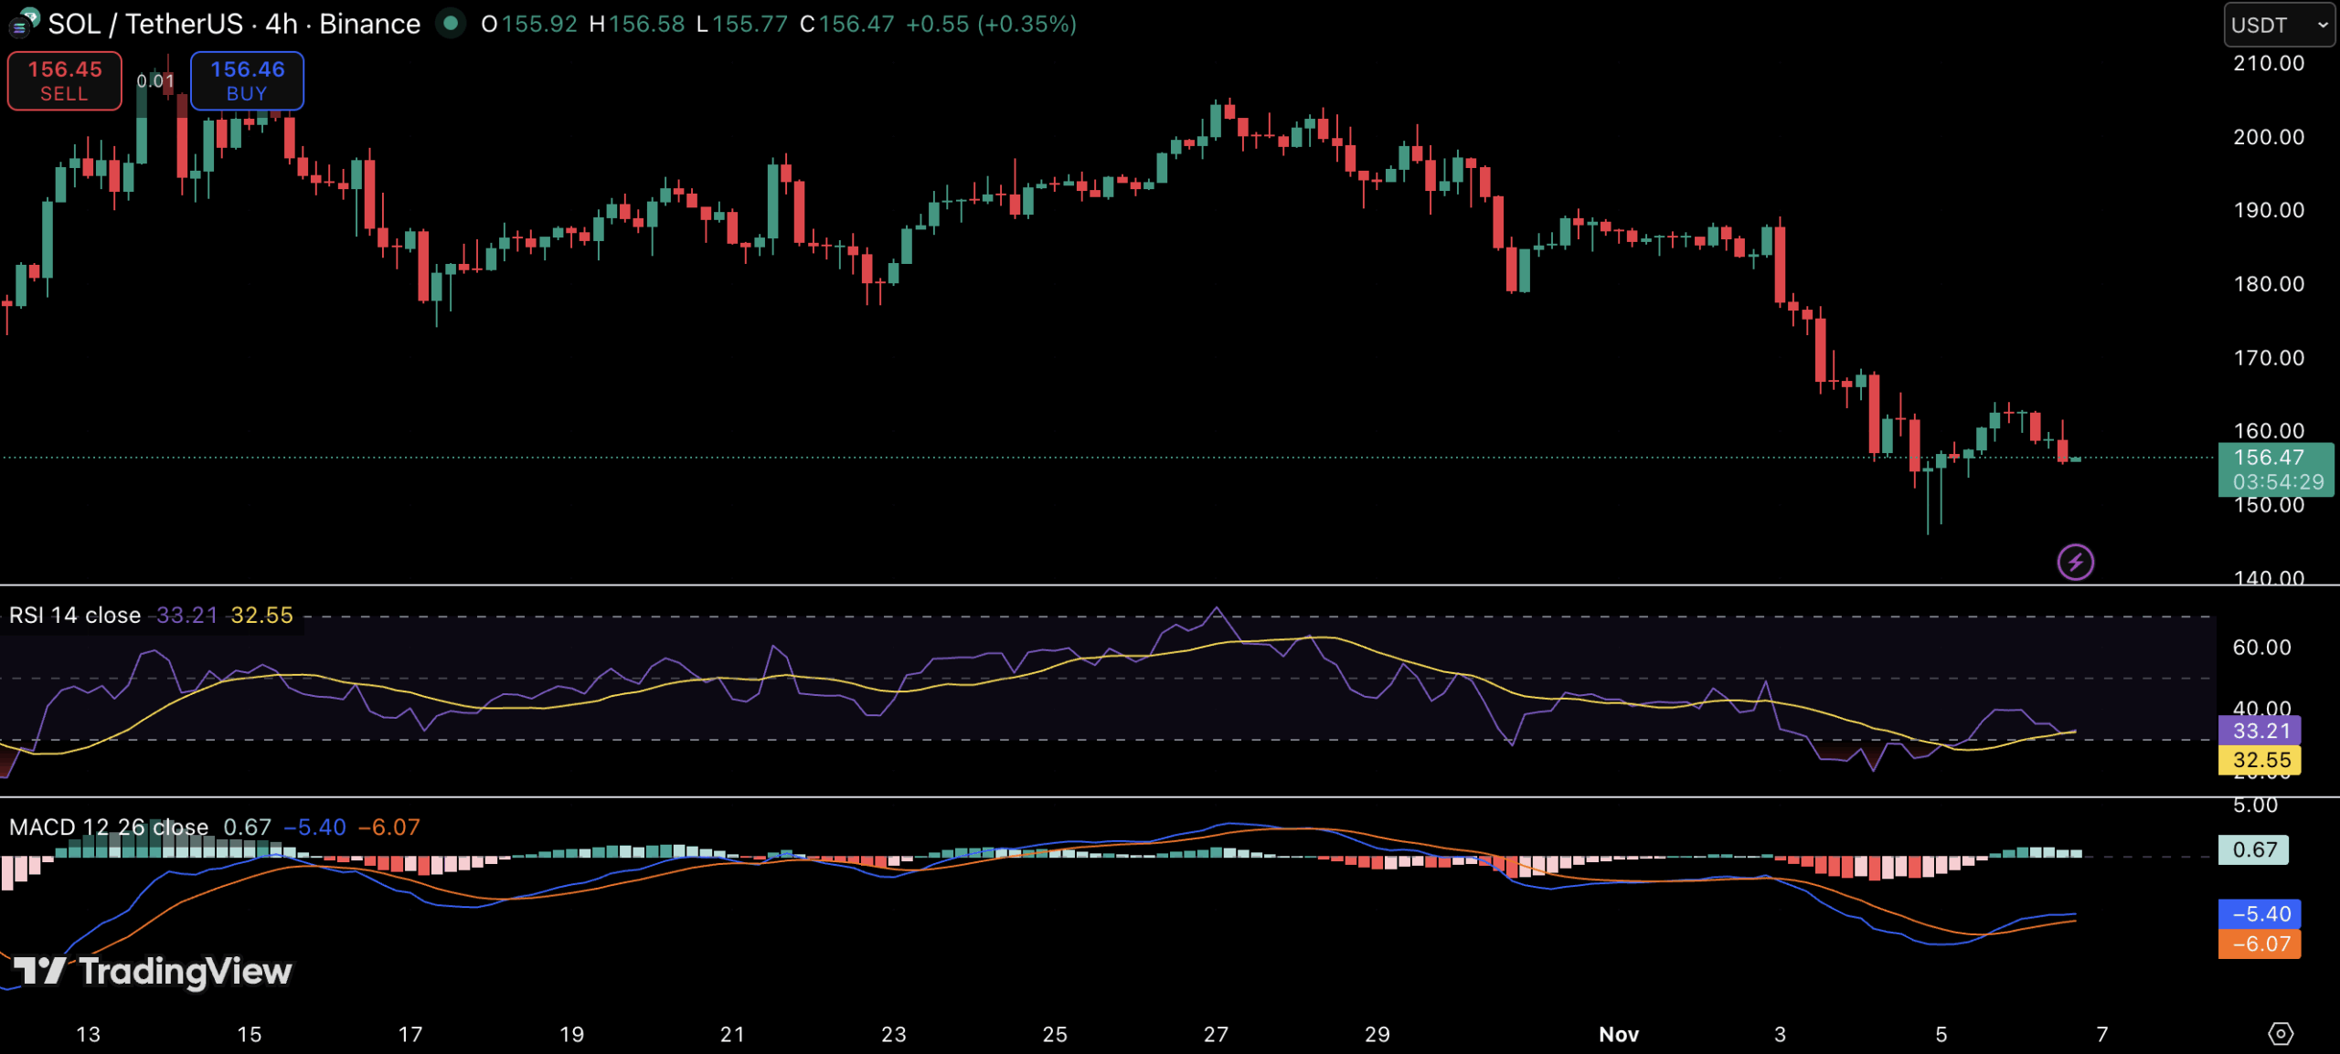The width and height of the screenshot is (2340, 1054).
Task: Open the USDT currency dropdown
Action: tap(2279, 25)
